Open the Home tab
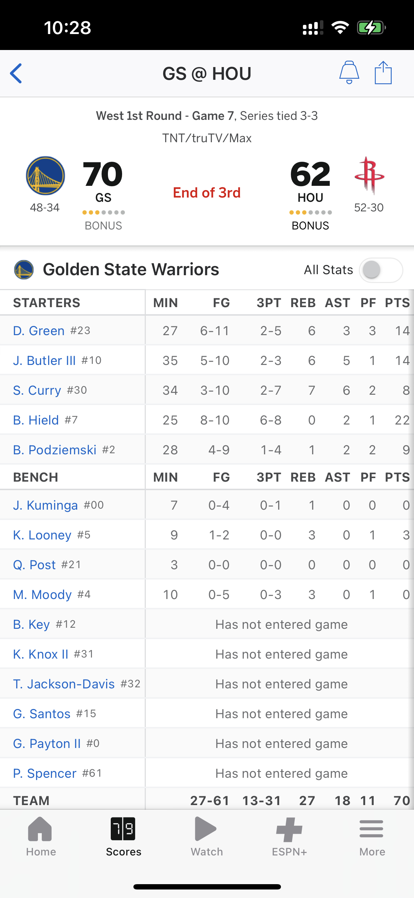 tap(41, 835)
